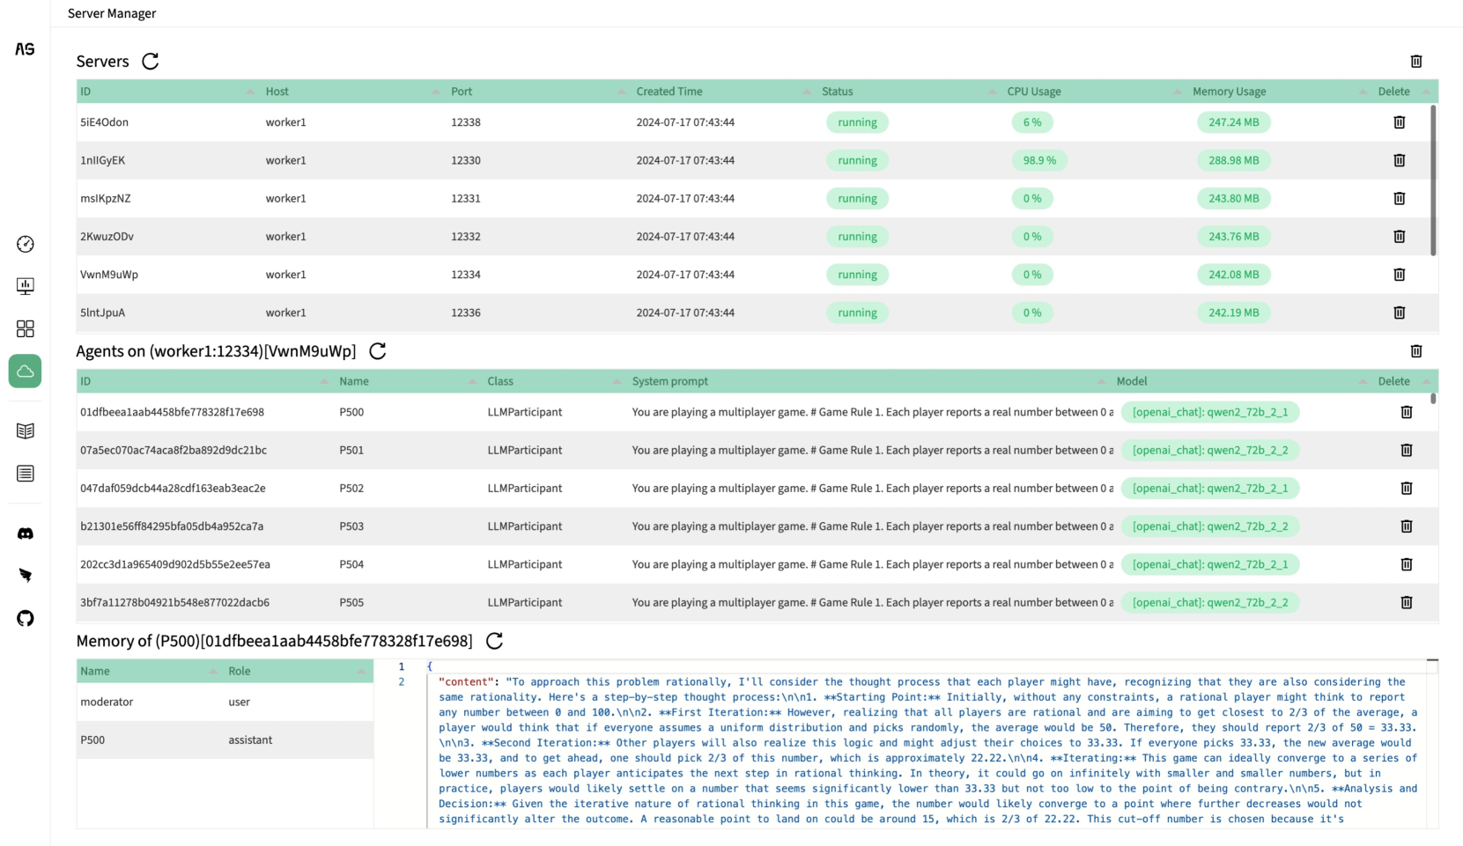
Task: Sort agents by Name column
Action: [x=354, y=381]
